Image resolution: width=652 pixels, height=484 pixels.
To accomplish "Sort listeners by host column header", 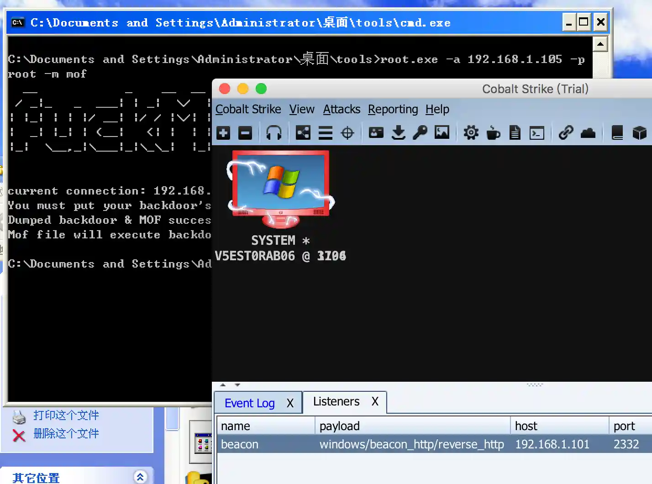I will [560, 426].
